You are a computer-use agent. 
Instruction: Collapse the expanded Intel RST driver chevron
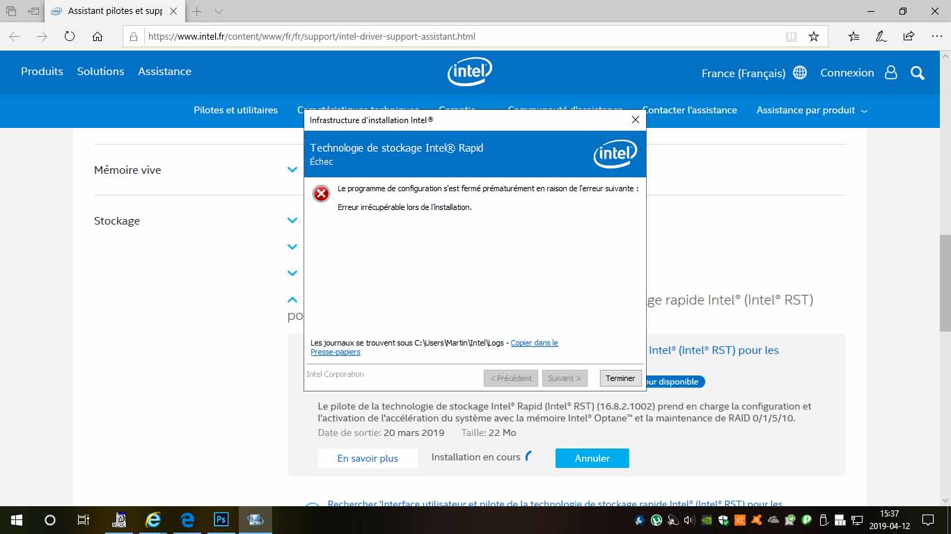(x=292, y=300)
